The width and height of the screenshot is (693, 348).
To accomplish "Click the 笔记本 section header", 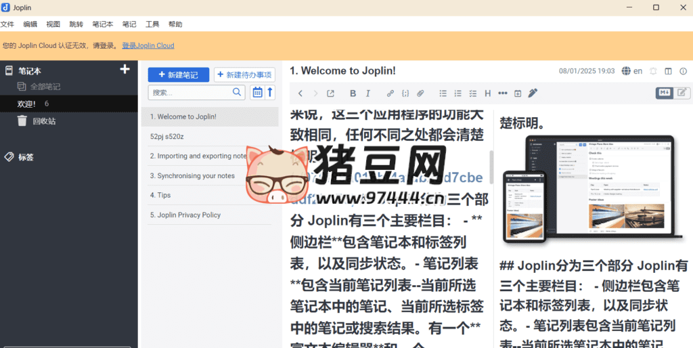I will click(x=30, y=70).
